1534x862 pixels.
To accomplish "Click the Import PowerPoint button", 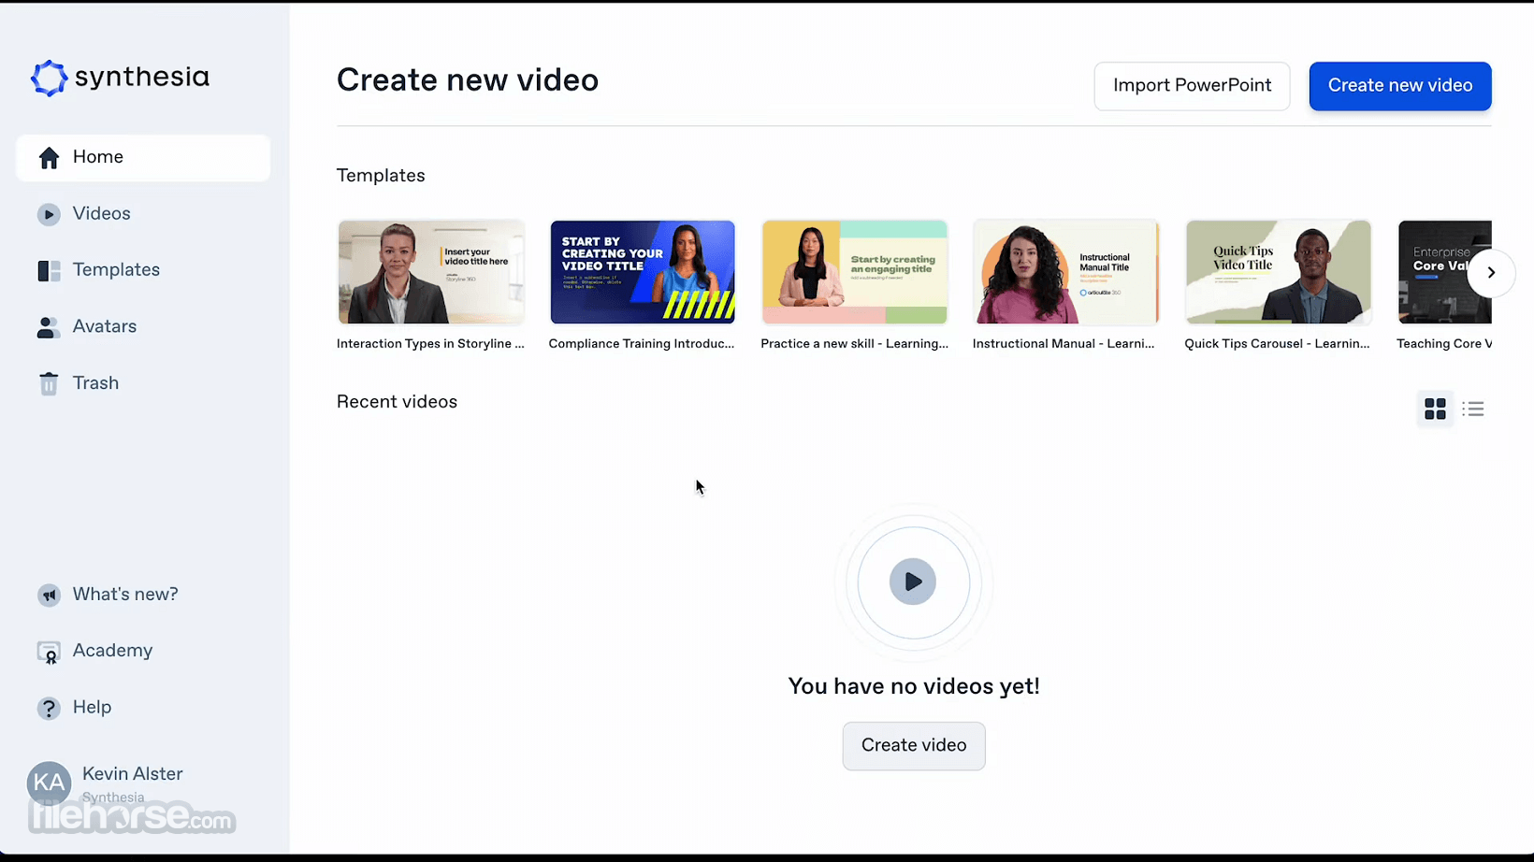I will 1192,86.
